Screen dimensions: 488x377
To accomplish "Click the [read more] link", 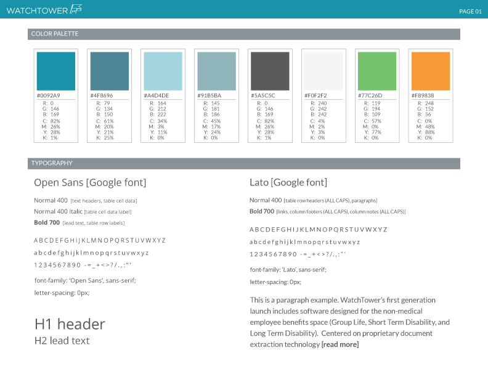I will coord(340,344).
